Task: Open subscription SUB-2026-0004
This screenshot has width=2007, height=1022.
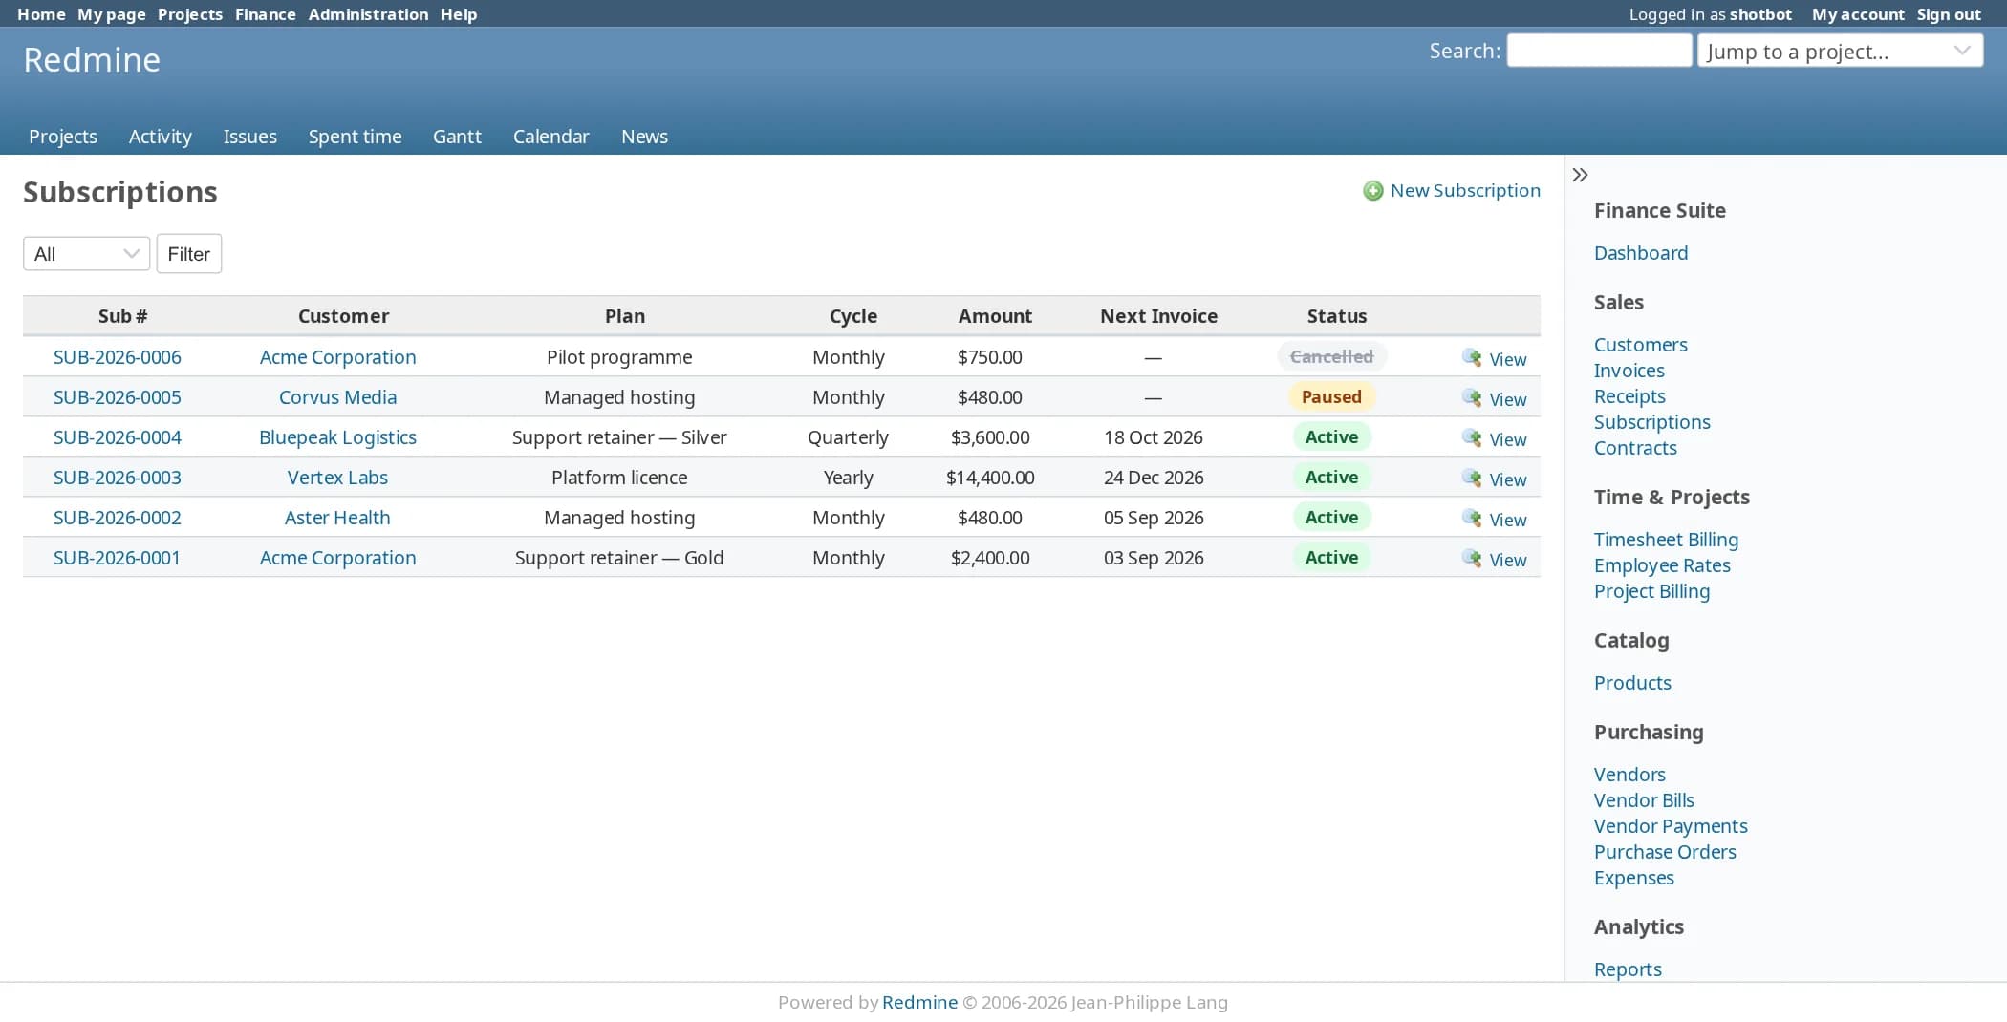Action: 118,437
